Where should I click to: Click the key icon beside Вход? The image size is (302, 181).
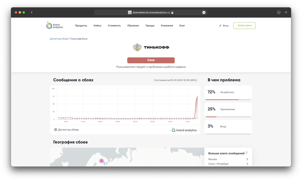coord(220,25)
